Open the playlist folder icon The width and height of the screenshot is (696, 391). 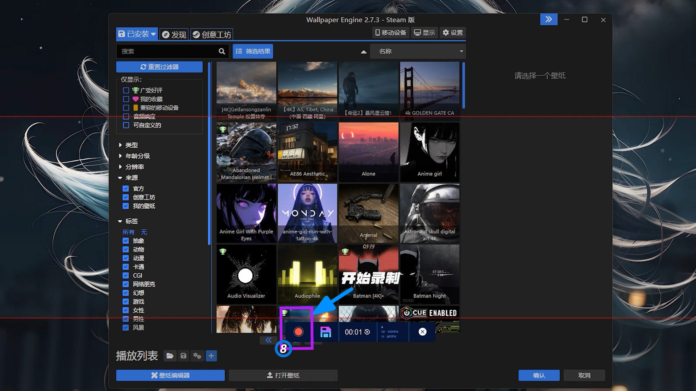click(x=170, y=356)
